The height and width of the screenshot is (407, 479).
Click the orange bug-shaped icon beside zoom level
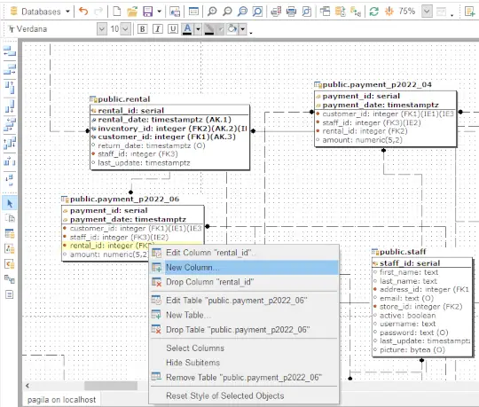tap(389, 12)
